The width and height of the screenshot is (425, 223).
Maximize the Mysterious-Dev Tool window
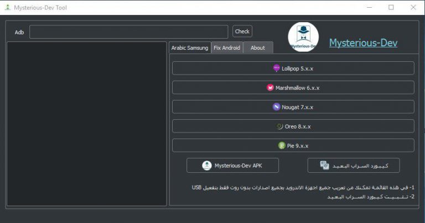pos(391,8)
